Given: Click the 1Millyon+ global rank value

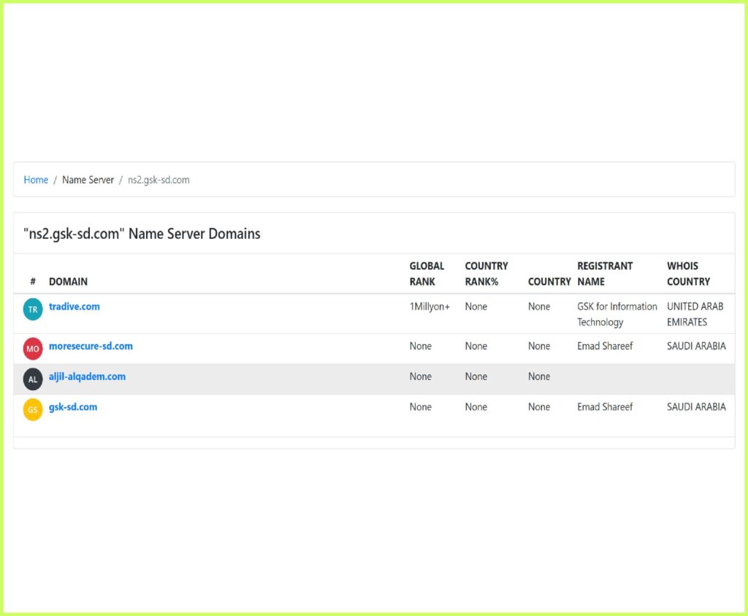Looking at the screenshot, I should point(430,306).
